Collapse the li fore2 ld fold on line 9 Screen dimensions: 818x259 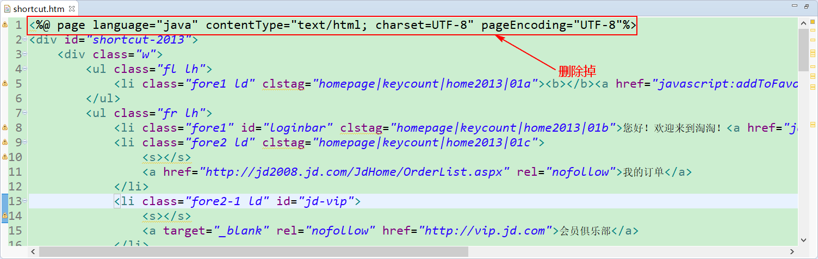click(x=25, y=142)
